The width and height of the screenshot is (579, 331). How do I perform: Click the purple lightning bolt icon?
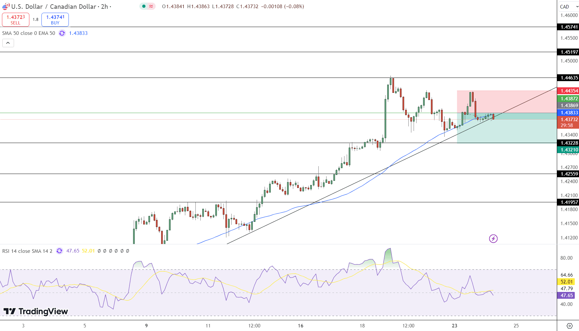(x=493, y=238)
